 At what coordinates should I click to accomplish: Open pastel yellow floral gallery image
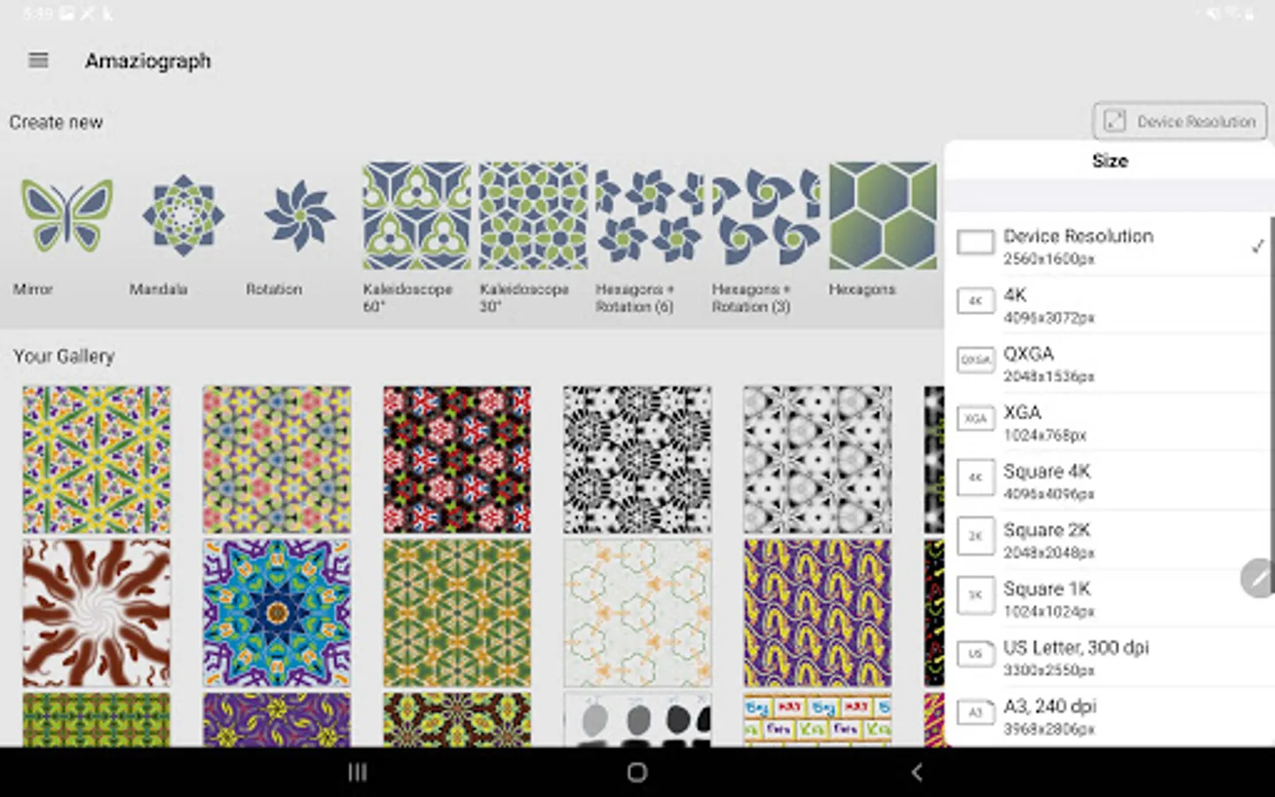(276, 460)
